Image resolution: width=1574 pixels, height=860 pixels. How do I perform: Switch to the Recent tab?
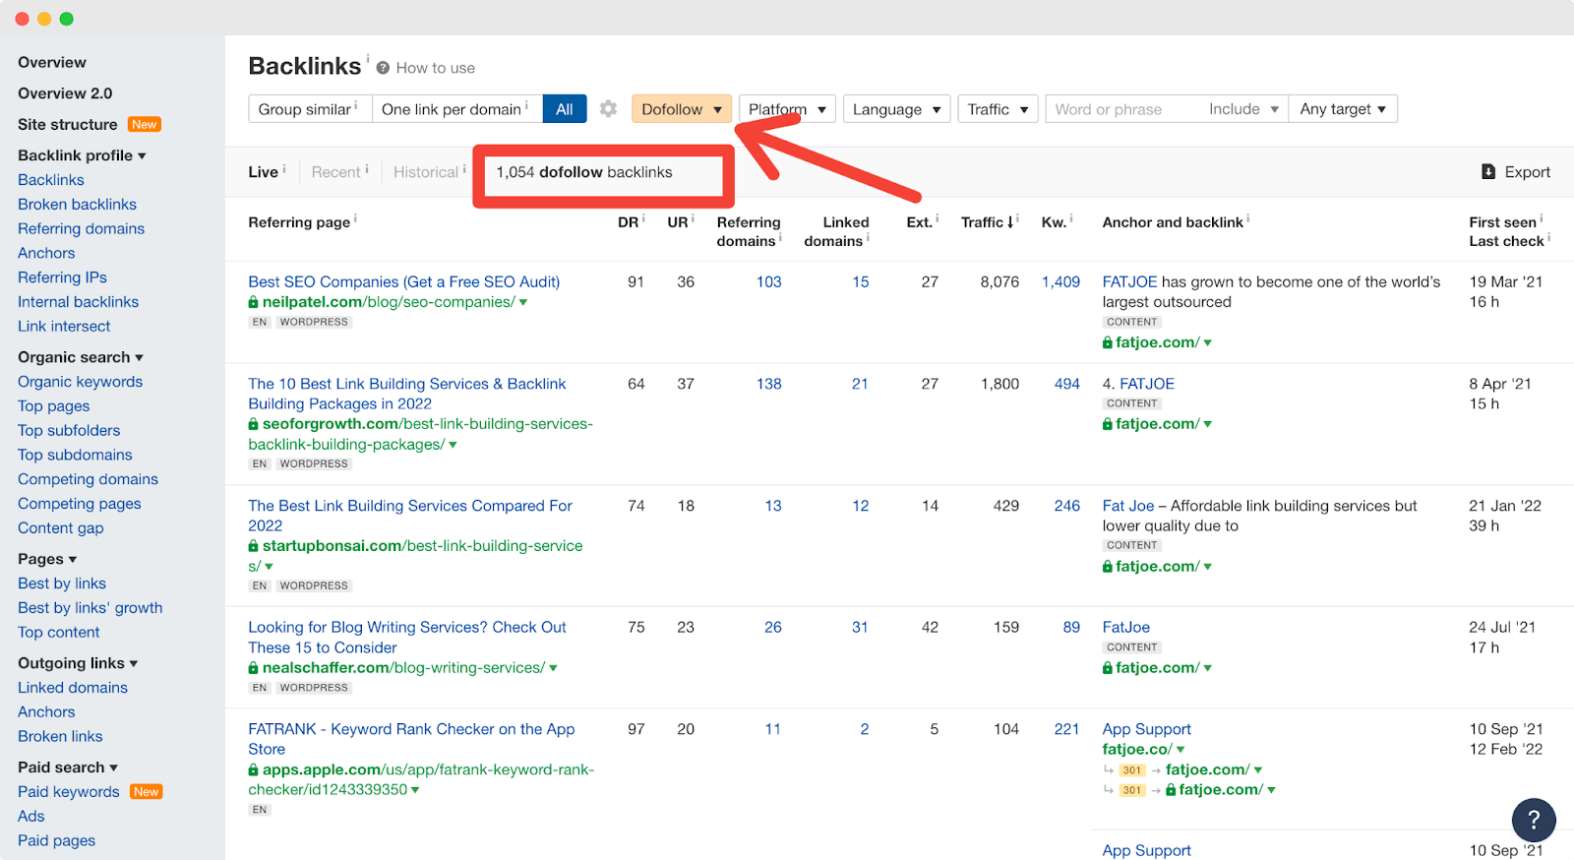(335, 172)
